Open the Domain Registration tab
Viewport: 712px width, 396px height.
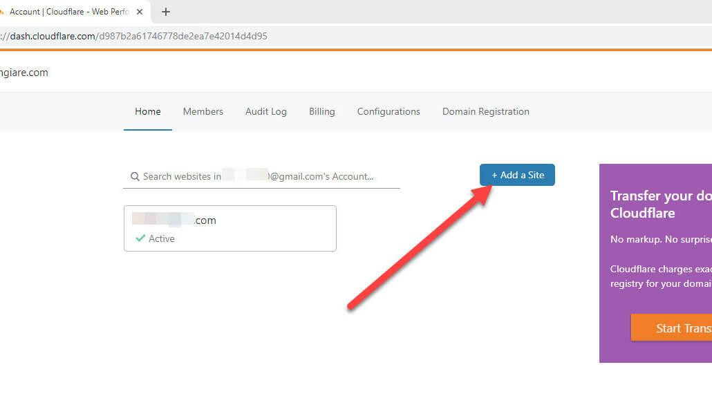485,111
